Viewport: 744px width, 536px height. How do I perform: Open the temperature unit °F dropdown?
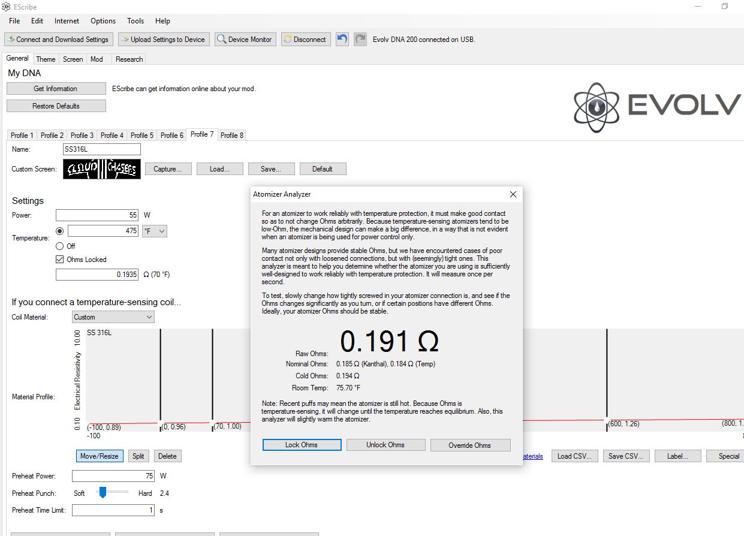(154, 231)
